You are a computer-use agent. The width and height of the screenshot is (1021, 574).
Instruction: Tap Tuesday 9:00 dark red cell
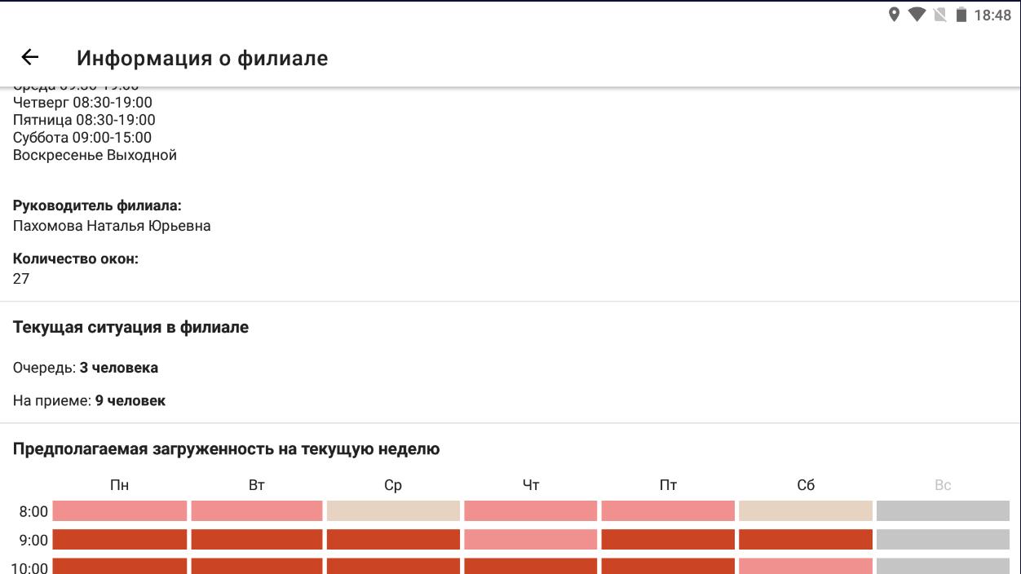(x=257, y=540)
